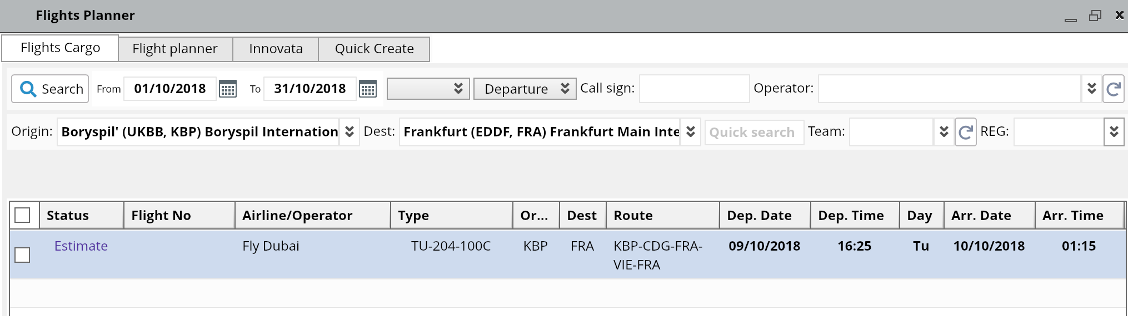Restore the Flights Planner window size
The image size is (1128, 316).
(x=1095, y=16)
